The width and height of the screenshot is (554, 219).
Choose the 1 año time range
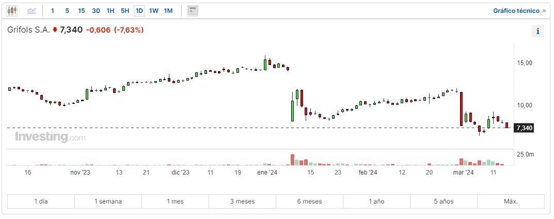[x=376, y=201]
